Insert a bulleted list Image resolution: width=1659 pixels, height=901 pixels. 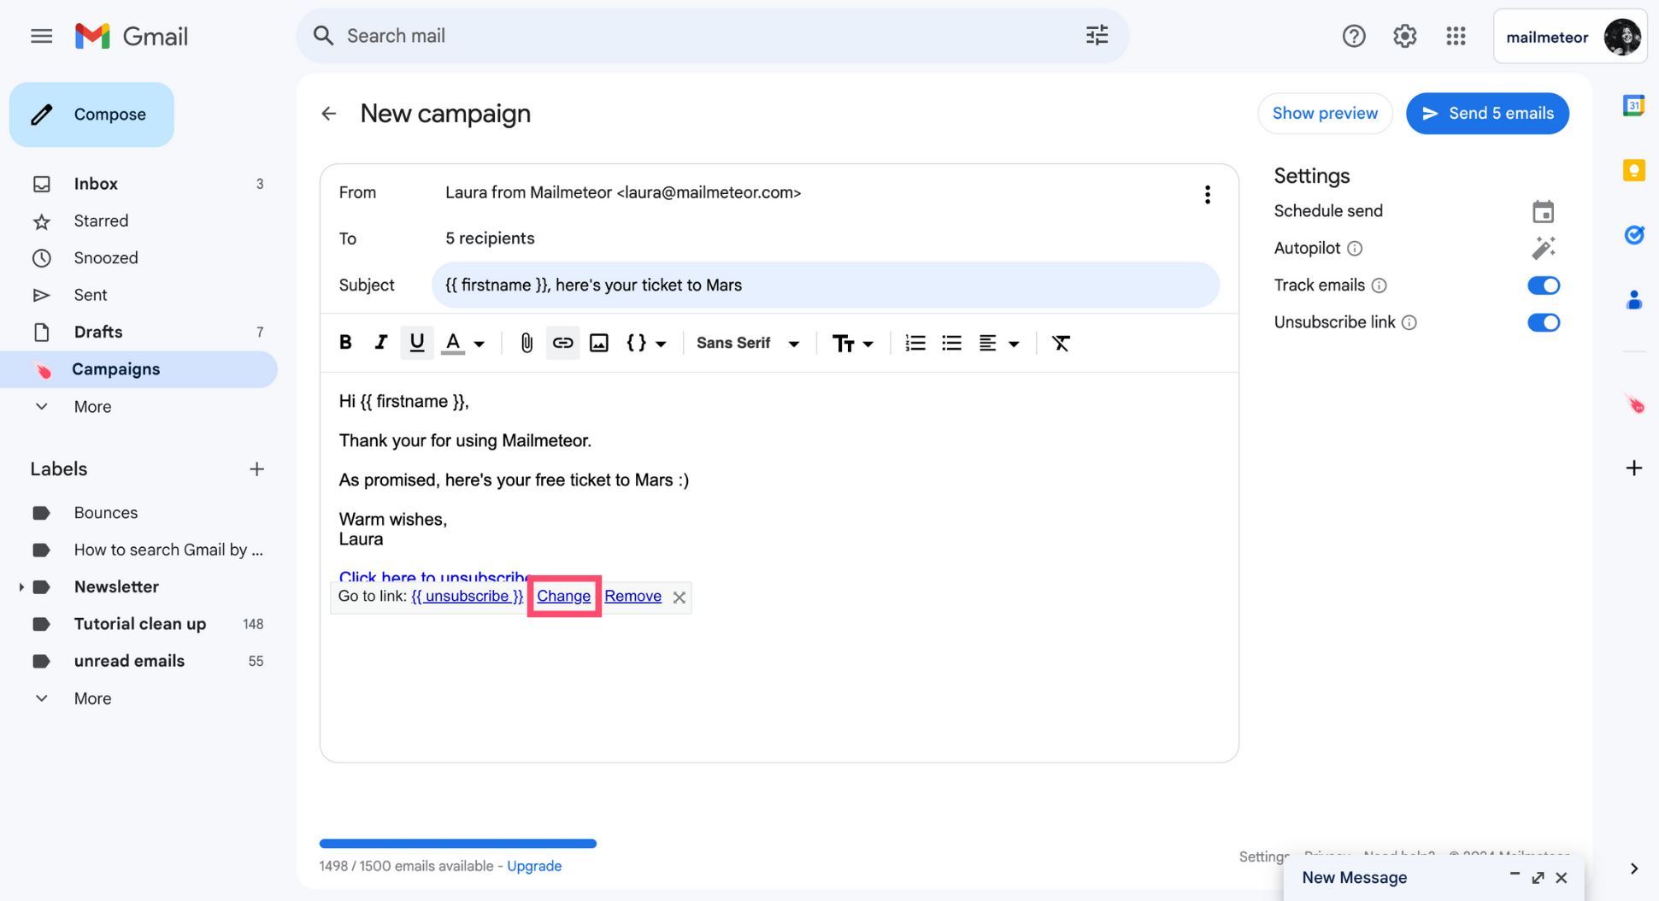(951, 343)
